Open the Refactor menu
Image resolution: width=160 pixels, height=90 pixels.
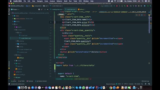click(59, 1)
